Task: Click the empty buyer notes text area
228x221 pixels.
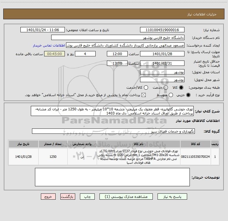Action: (x=112, y=177)
